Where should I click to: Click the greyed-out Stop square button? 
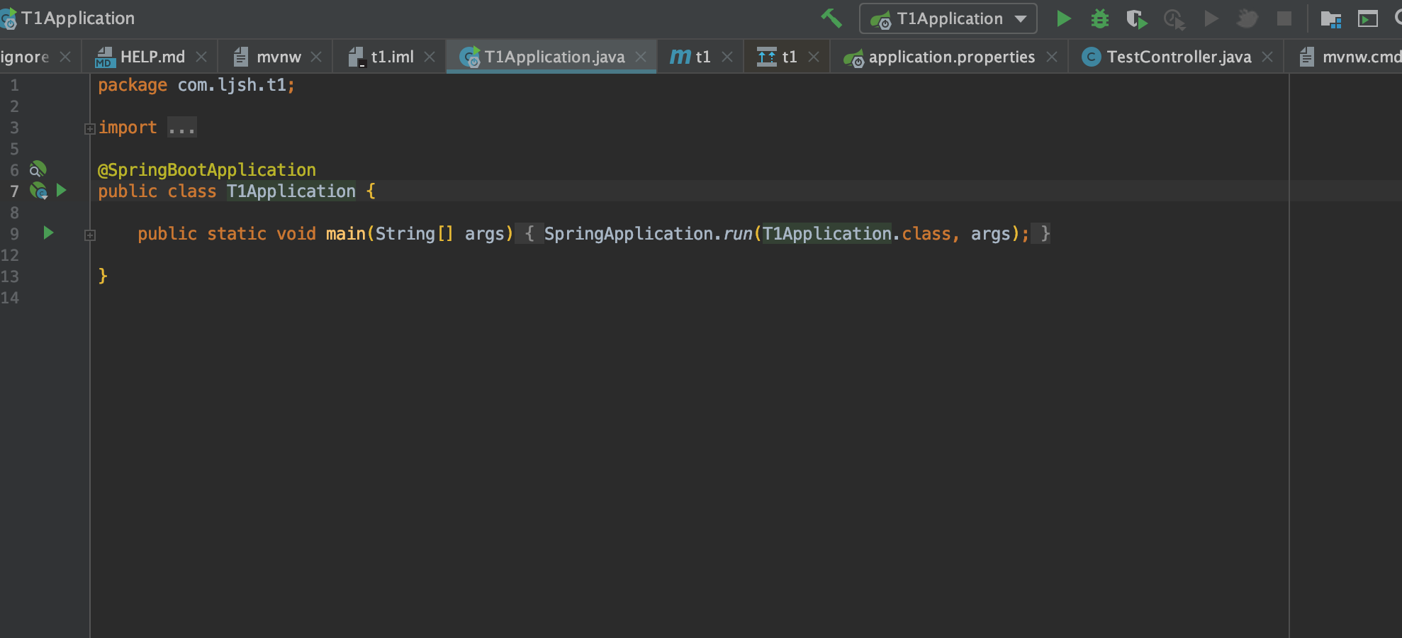(1284, 18)
